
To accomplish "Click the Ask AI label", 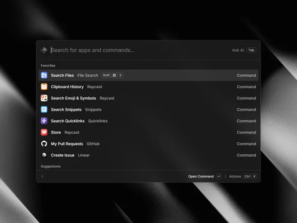I will coord(238,50).
